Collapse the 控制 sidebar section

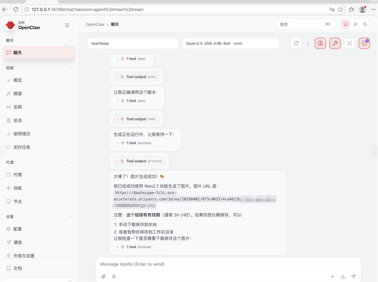[70, 68]
